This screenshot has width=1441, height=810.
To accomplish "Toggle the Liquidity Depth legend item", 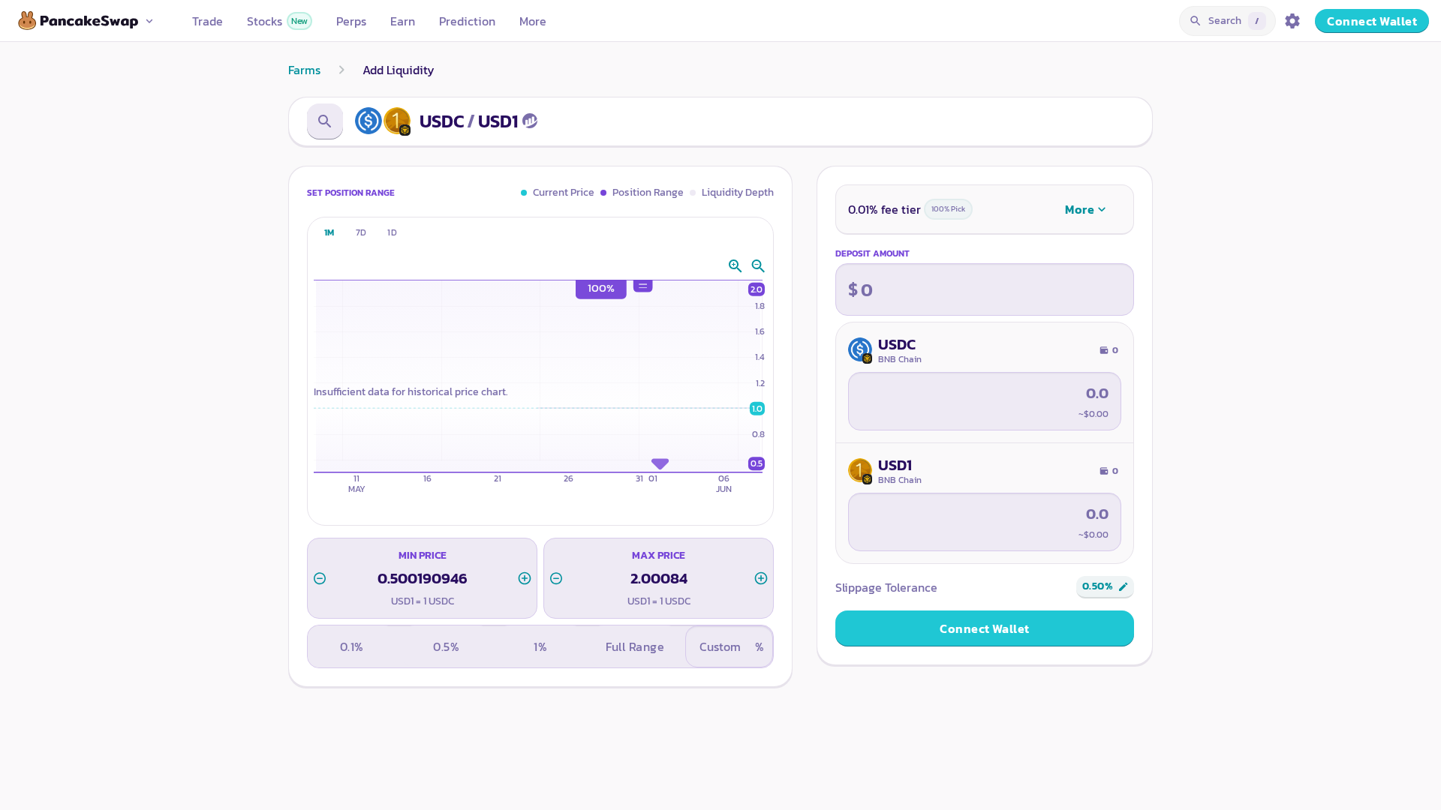I will [732, 193].
